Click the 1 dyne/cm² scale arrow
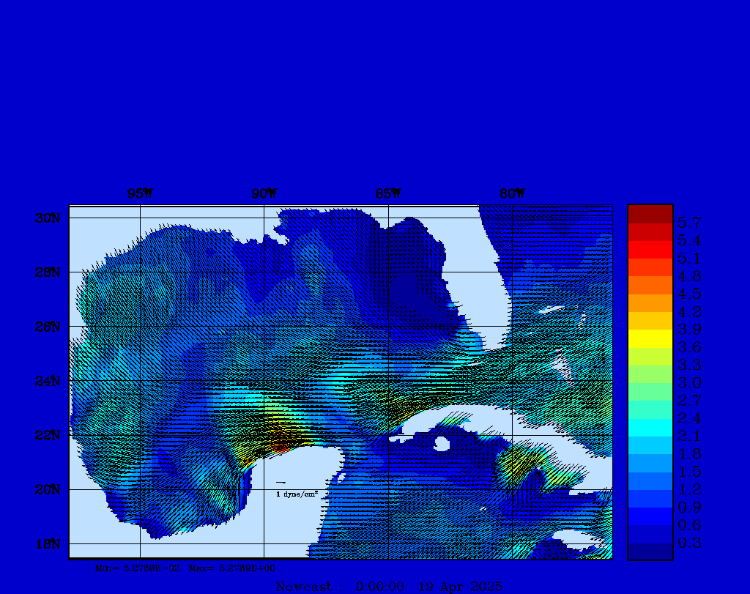Image resolution: width=750 pixels, height=594 pixels. [x=281, y=483]
